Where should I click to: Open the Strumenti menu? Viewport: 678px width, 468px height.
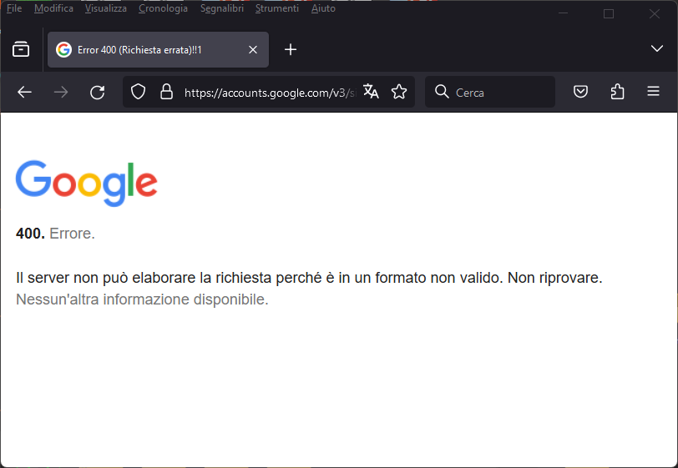point(276,8)
